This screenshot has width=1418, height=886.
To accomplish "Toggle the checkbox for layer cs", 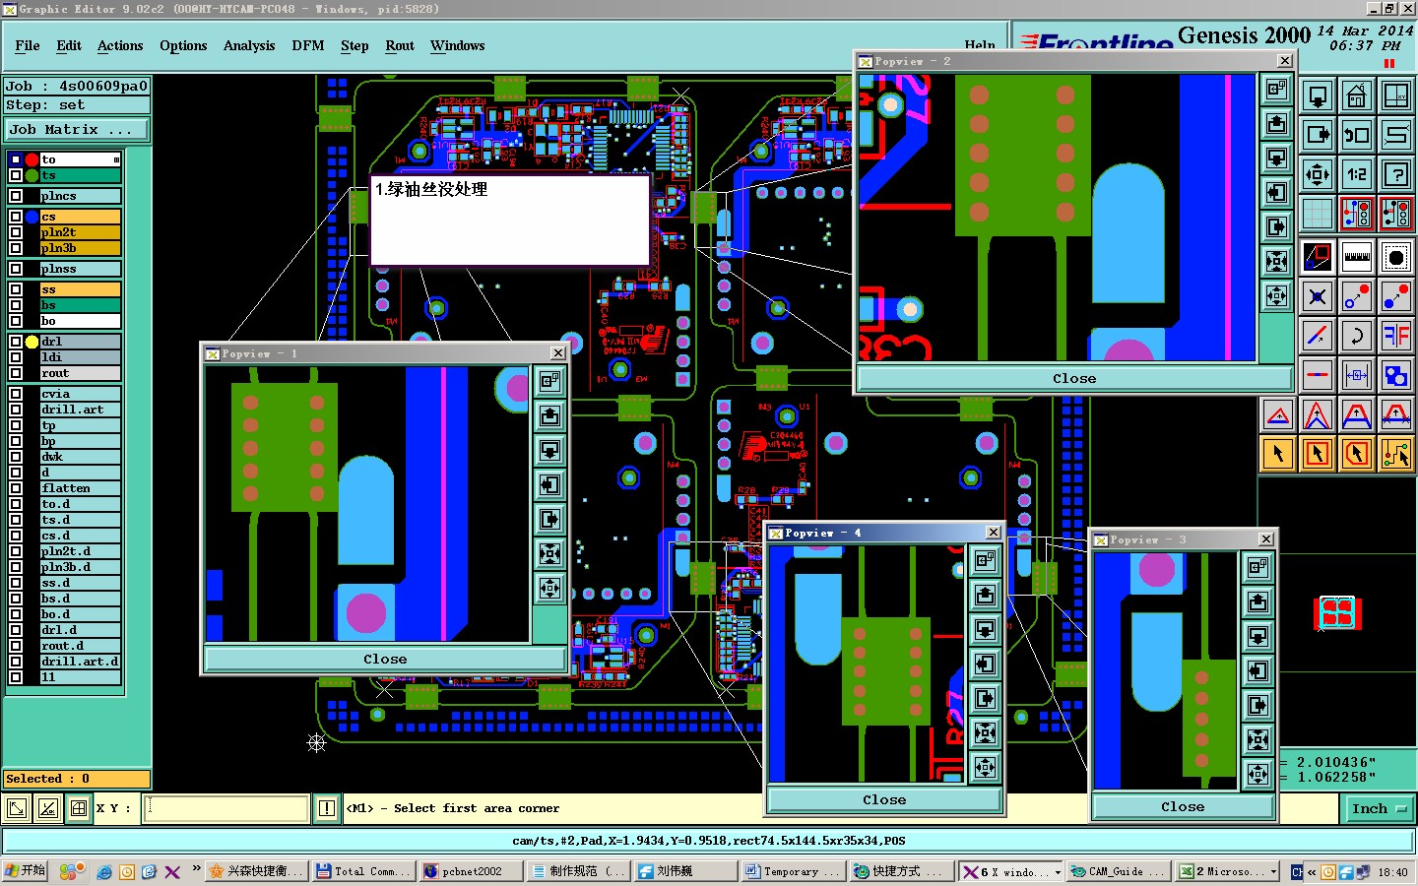I will (x=16, y=217).
